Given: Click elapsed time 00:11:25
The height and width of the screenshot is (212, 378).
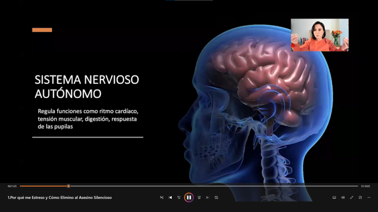Looking at the screenshot, I should point(12,186).
